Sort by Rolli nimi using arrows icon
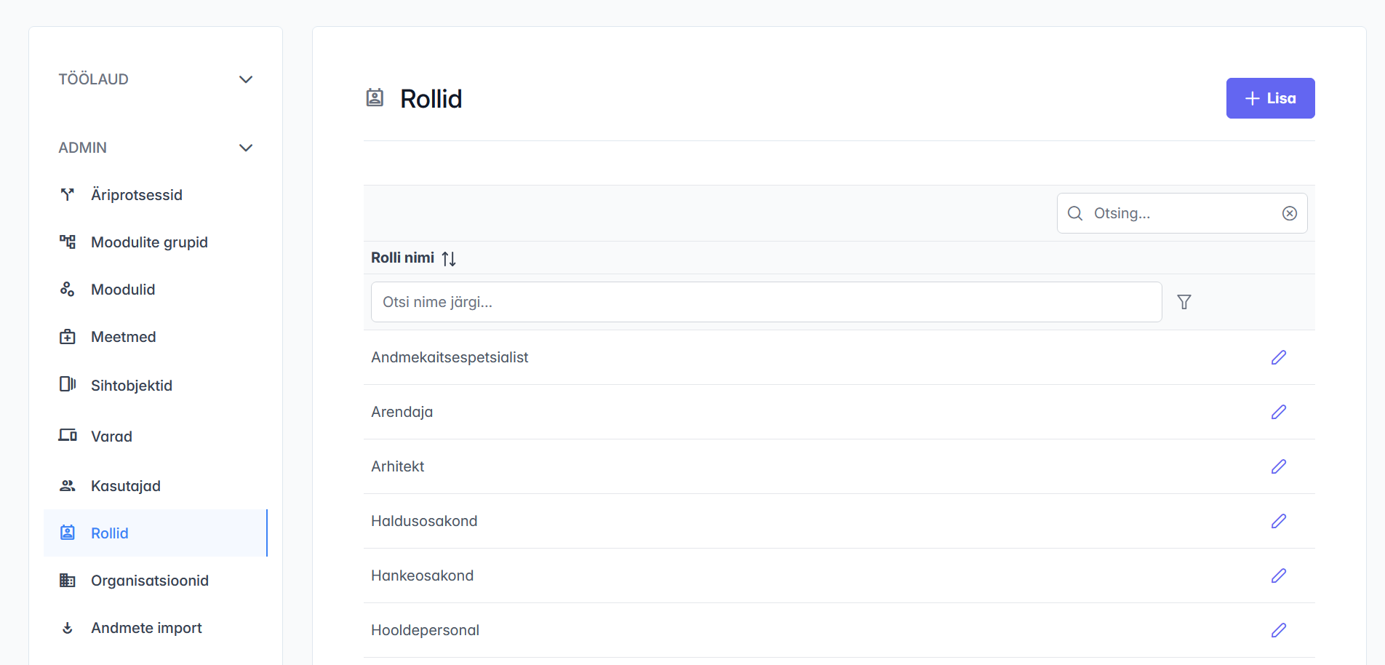This screenshot has width=1385, height=665. tap(449, 258)
